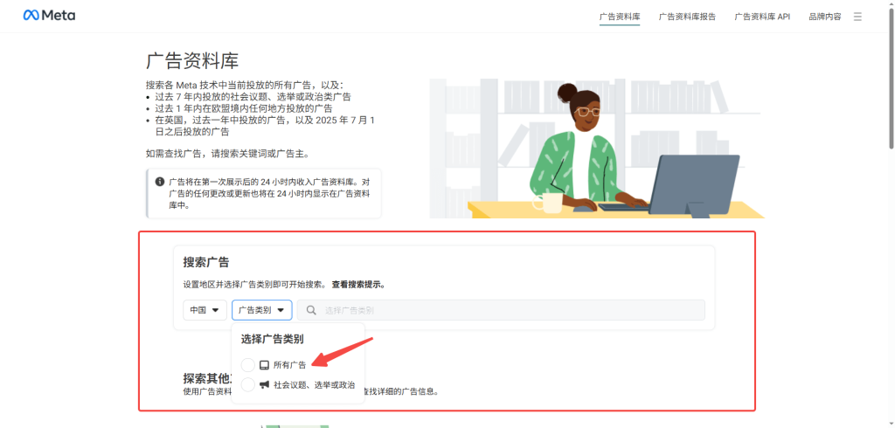The height and width of the screenshot is (428, 895).
Task: Click the 所有广告 monitor icon
Action: [x=264, y=364]
